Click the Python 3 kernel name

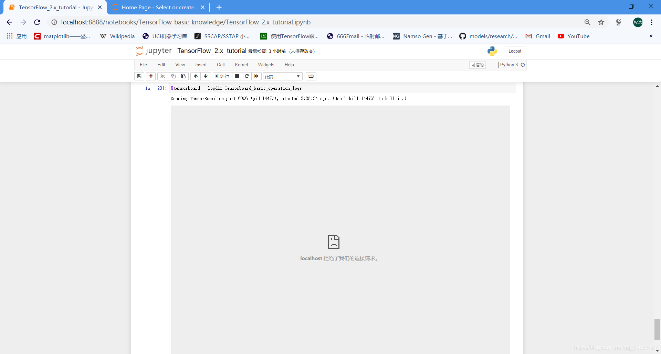click(x=509, y=65)
